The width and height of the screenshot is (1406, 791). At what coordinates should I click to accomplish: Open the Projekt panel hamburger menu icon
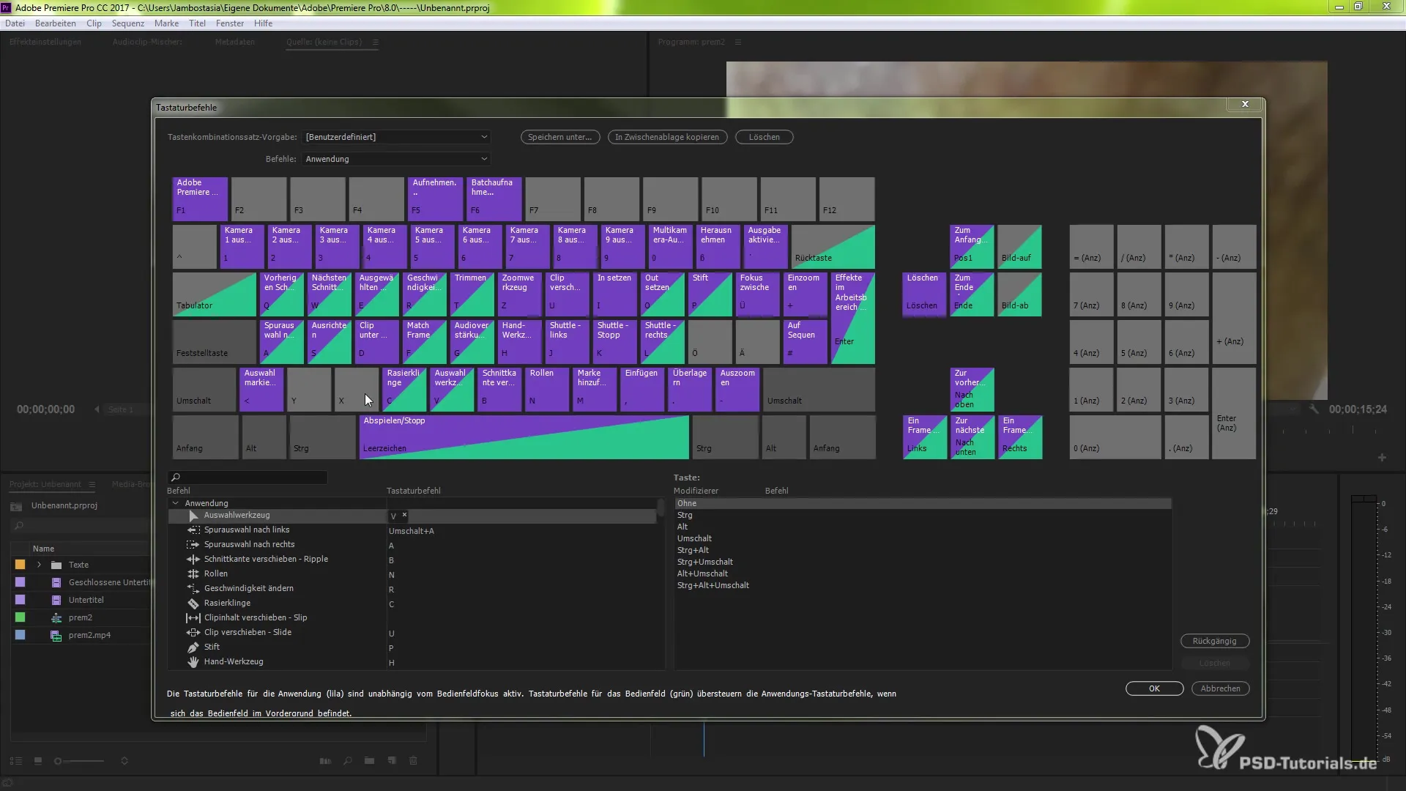tap(92, 484)
